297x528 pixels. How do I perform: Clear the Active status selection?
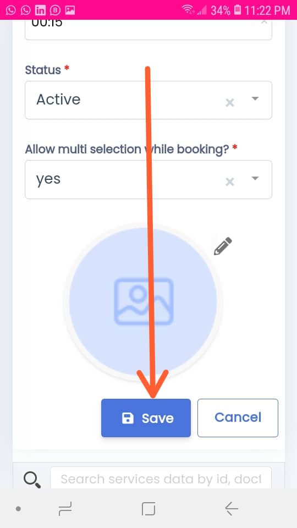(x=230, y=103)
